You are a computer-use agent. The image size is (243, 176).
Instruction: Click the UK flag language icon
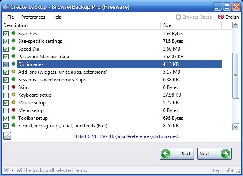click(x=221, y=17)
